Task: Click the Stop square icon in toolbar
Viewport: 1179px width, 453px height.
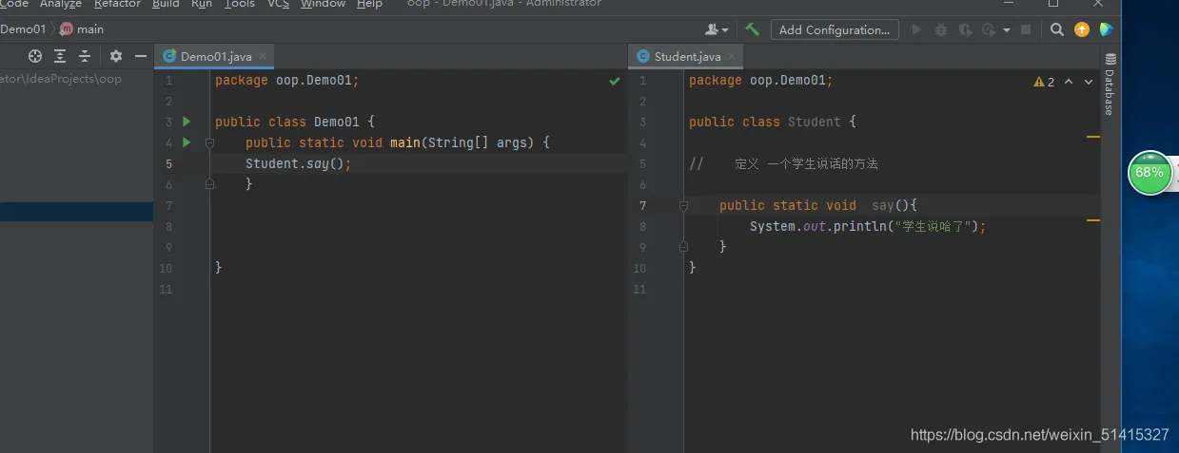Action: (1026, 29)
